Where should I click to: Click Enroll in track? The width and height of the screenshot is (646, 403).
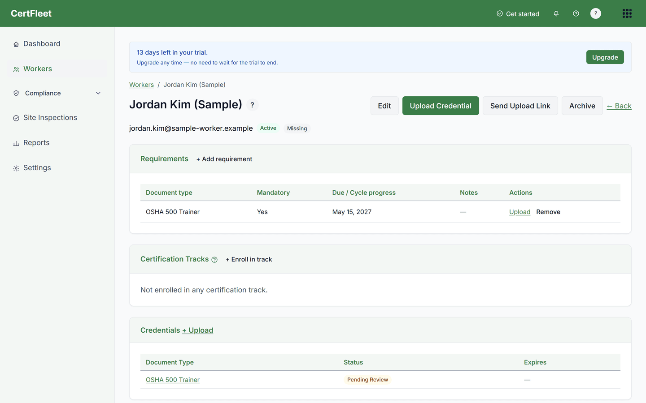pyautogui.click(x=249, y=259)
